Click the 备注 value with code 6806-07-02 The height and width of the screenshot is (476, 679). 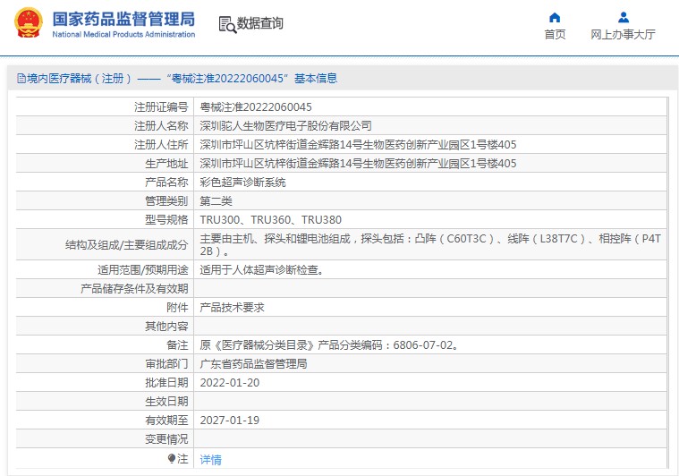tap(329, 345)
